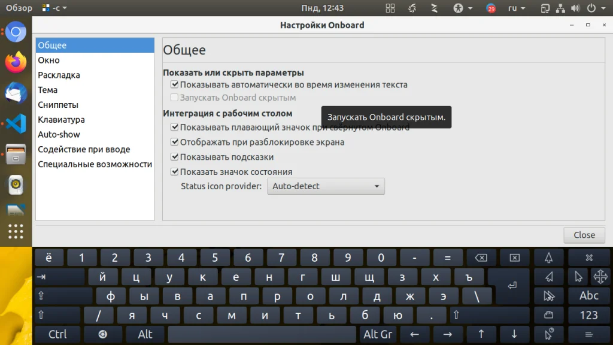
Task: Tap the space bar on Onboard
Action: click(262, 334)
